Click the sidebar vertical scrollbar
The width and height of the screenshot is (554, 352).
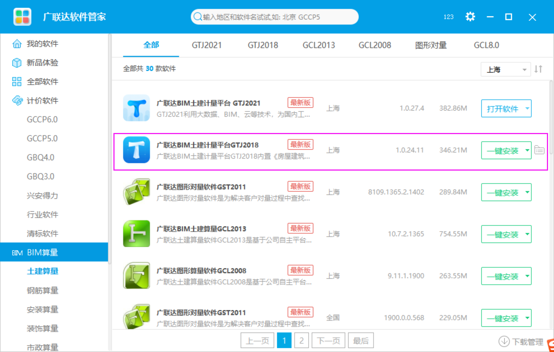110,149
